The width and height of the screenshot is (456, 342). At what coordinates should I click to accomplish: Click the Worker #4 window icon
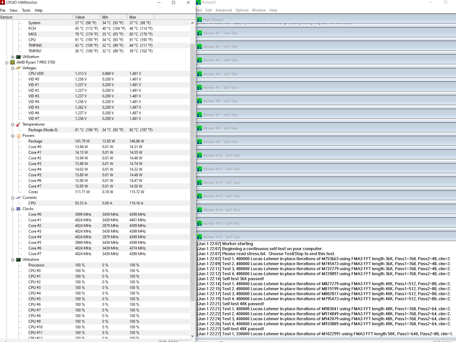[x=199, y=74]
